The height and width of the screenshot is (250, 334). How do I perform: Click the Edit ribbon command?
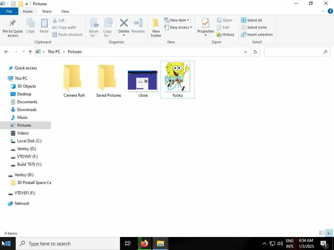coord(223,27)
